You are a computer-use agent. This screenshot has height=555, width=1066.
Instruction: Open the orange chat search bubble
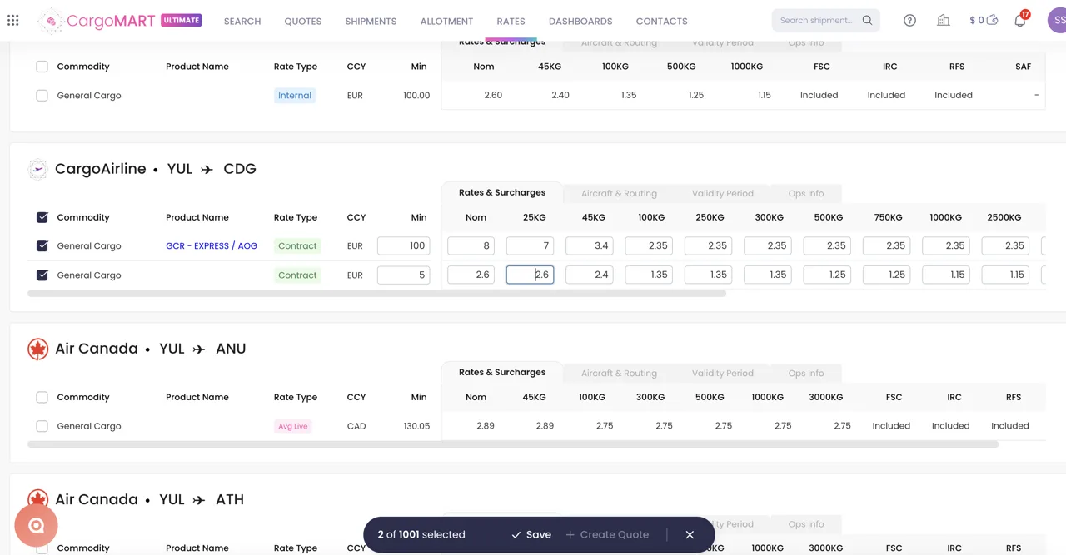pyautogui.click(x=36, y=525)
